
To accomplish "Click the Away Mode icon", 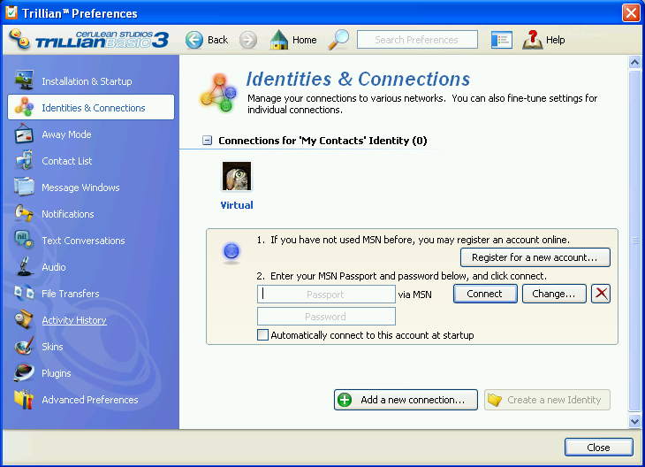I will click(24, 134).
